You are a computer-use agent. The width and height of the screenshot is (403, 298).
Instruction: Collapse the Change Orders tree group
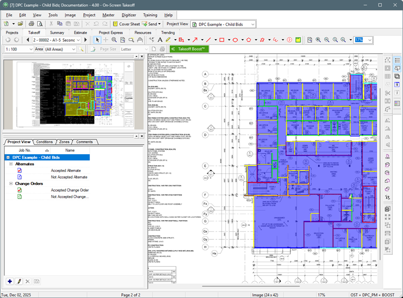[x=11, y=183]
